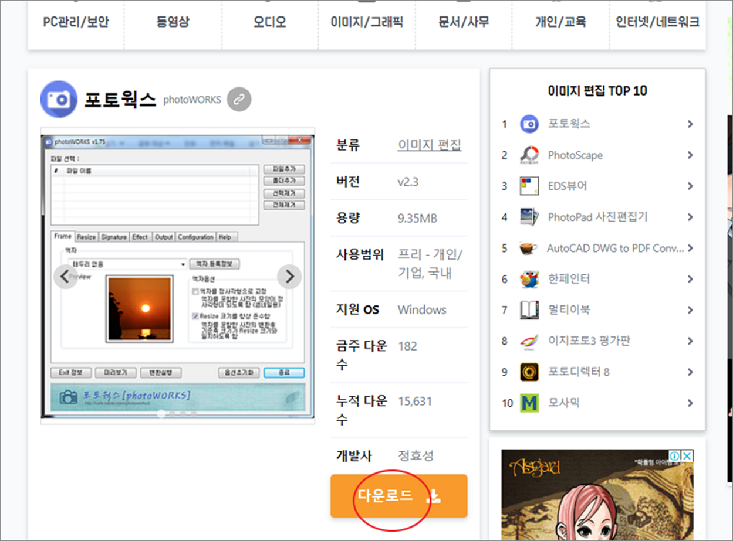This screenshot has width=733, height=541.
Task: Expand the 포토디렉터 8 row chevron
Action: tap(690, 372)
